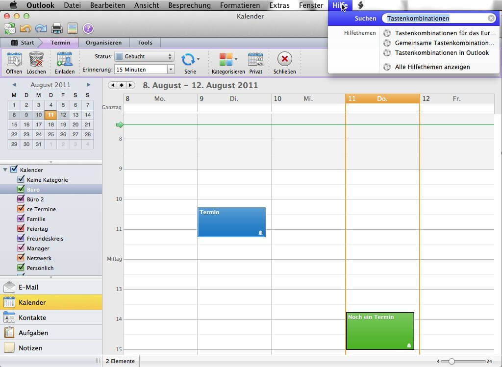
Task: Toggle the Büro category checkbox
Action: coord(21,189)
